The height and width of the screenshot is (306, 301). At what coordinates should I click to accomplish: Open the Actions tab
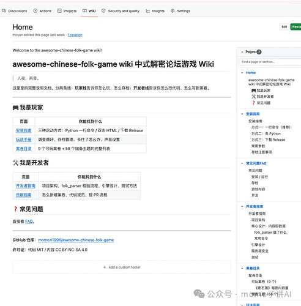click(42, 11)
